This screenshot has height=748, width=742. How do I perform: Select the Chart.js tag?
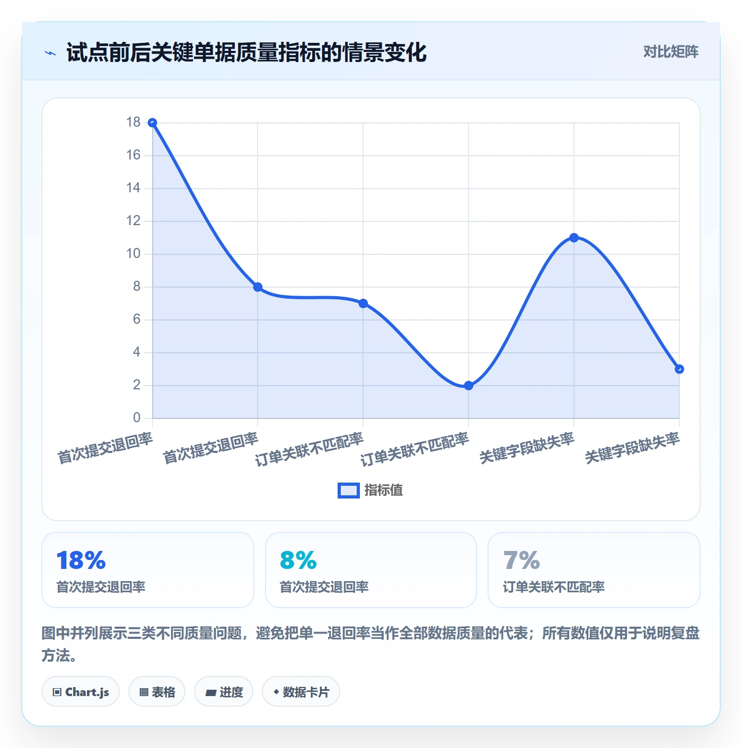[x=81, y=691]
